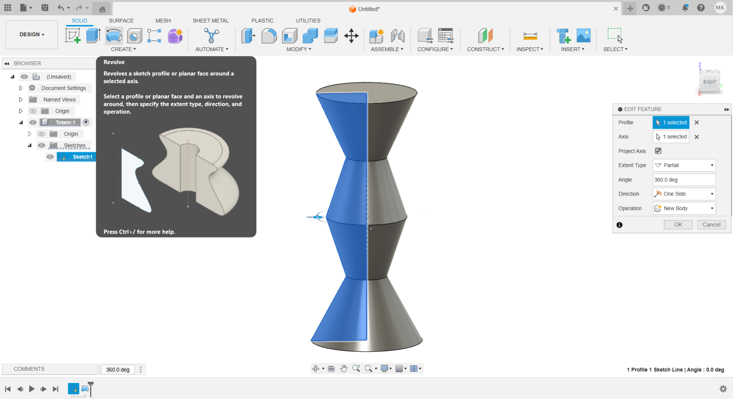733x399 pixels.
Task: Click the Measure icon under Inspect
Action: pyautogui.click(x=530, y=36)
